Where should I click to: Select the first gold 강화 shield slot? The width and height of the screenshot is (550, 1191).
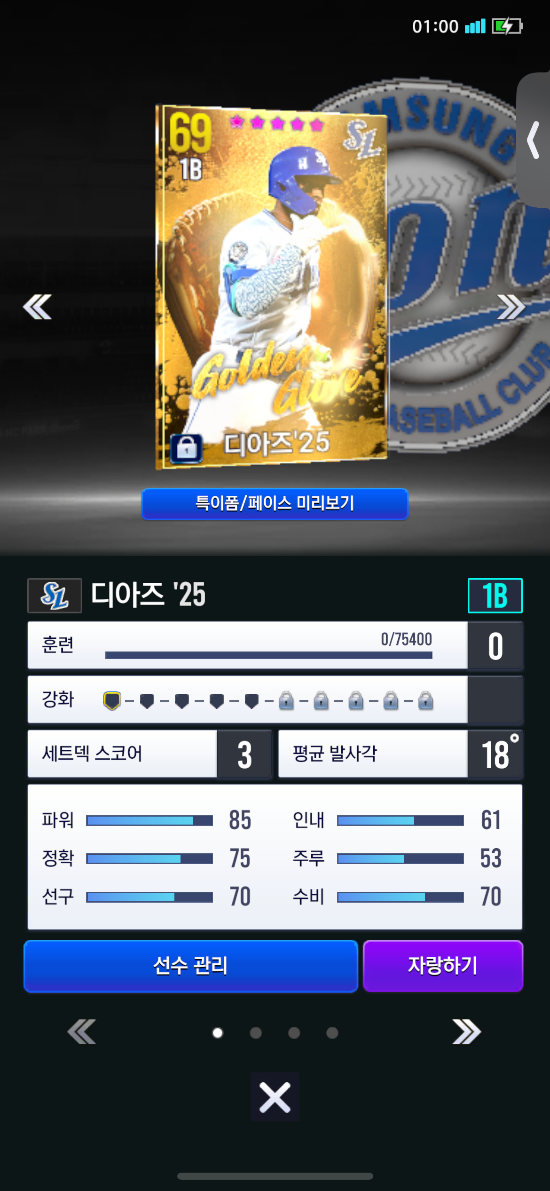pos(112,701)
